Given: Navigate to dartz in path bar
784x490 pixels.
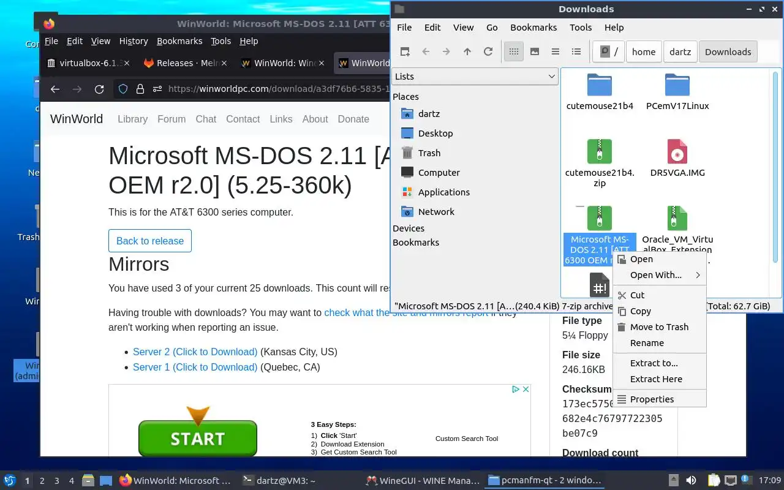Looking at the screenshot, I should click(x=680, y=51).
